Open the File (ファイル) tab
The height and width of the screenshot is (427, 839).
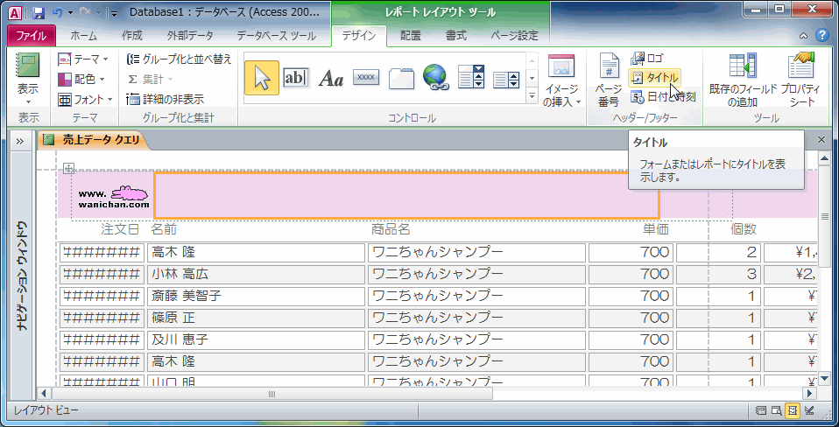pos(31,36)
